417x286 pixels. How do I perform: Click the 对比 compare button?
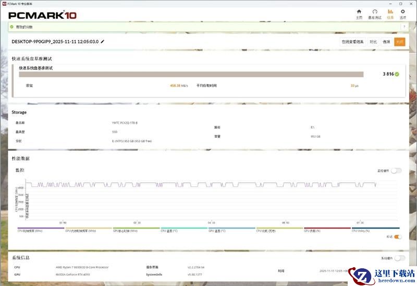373,42
